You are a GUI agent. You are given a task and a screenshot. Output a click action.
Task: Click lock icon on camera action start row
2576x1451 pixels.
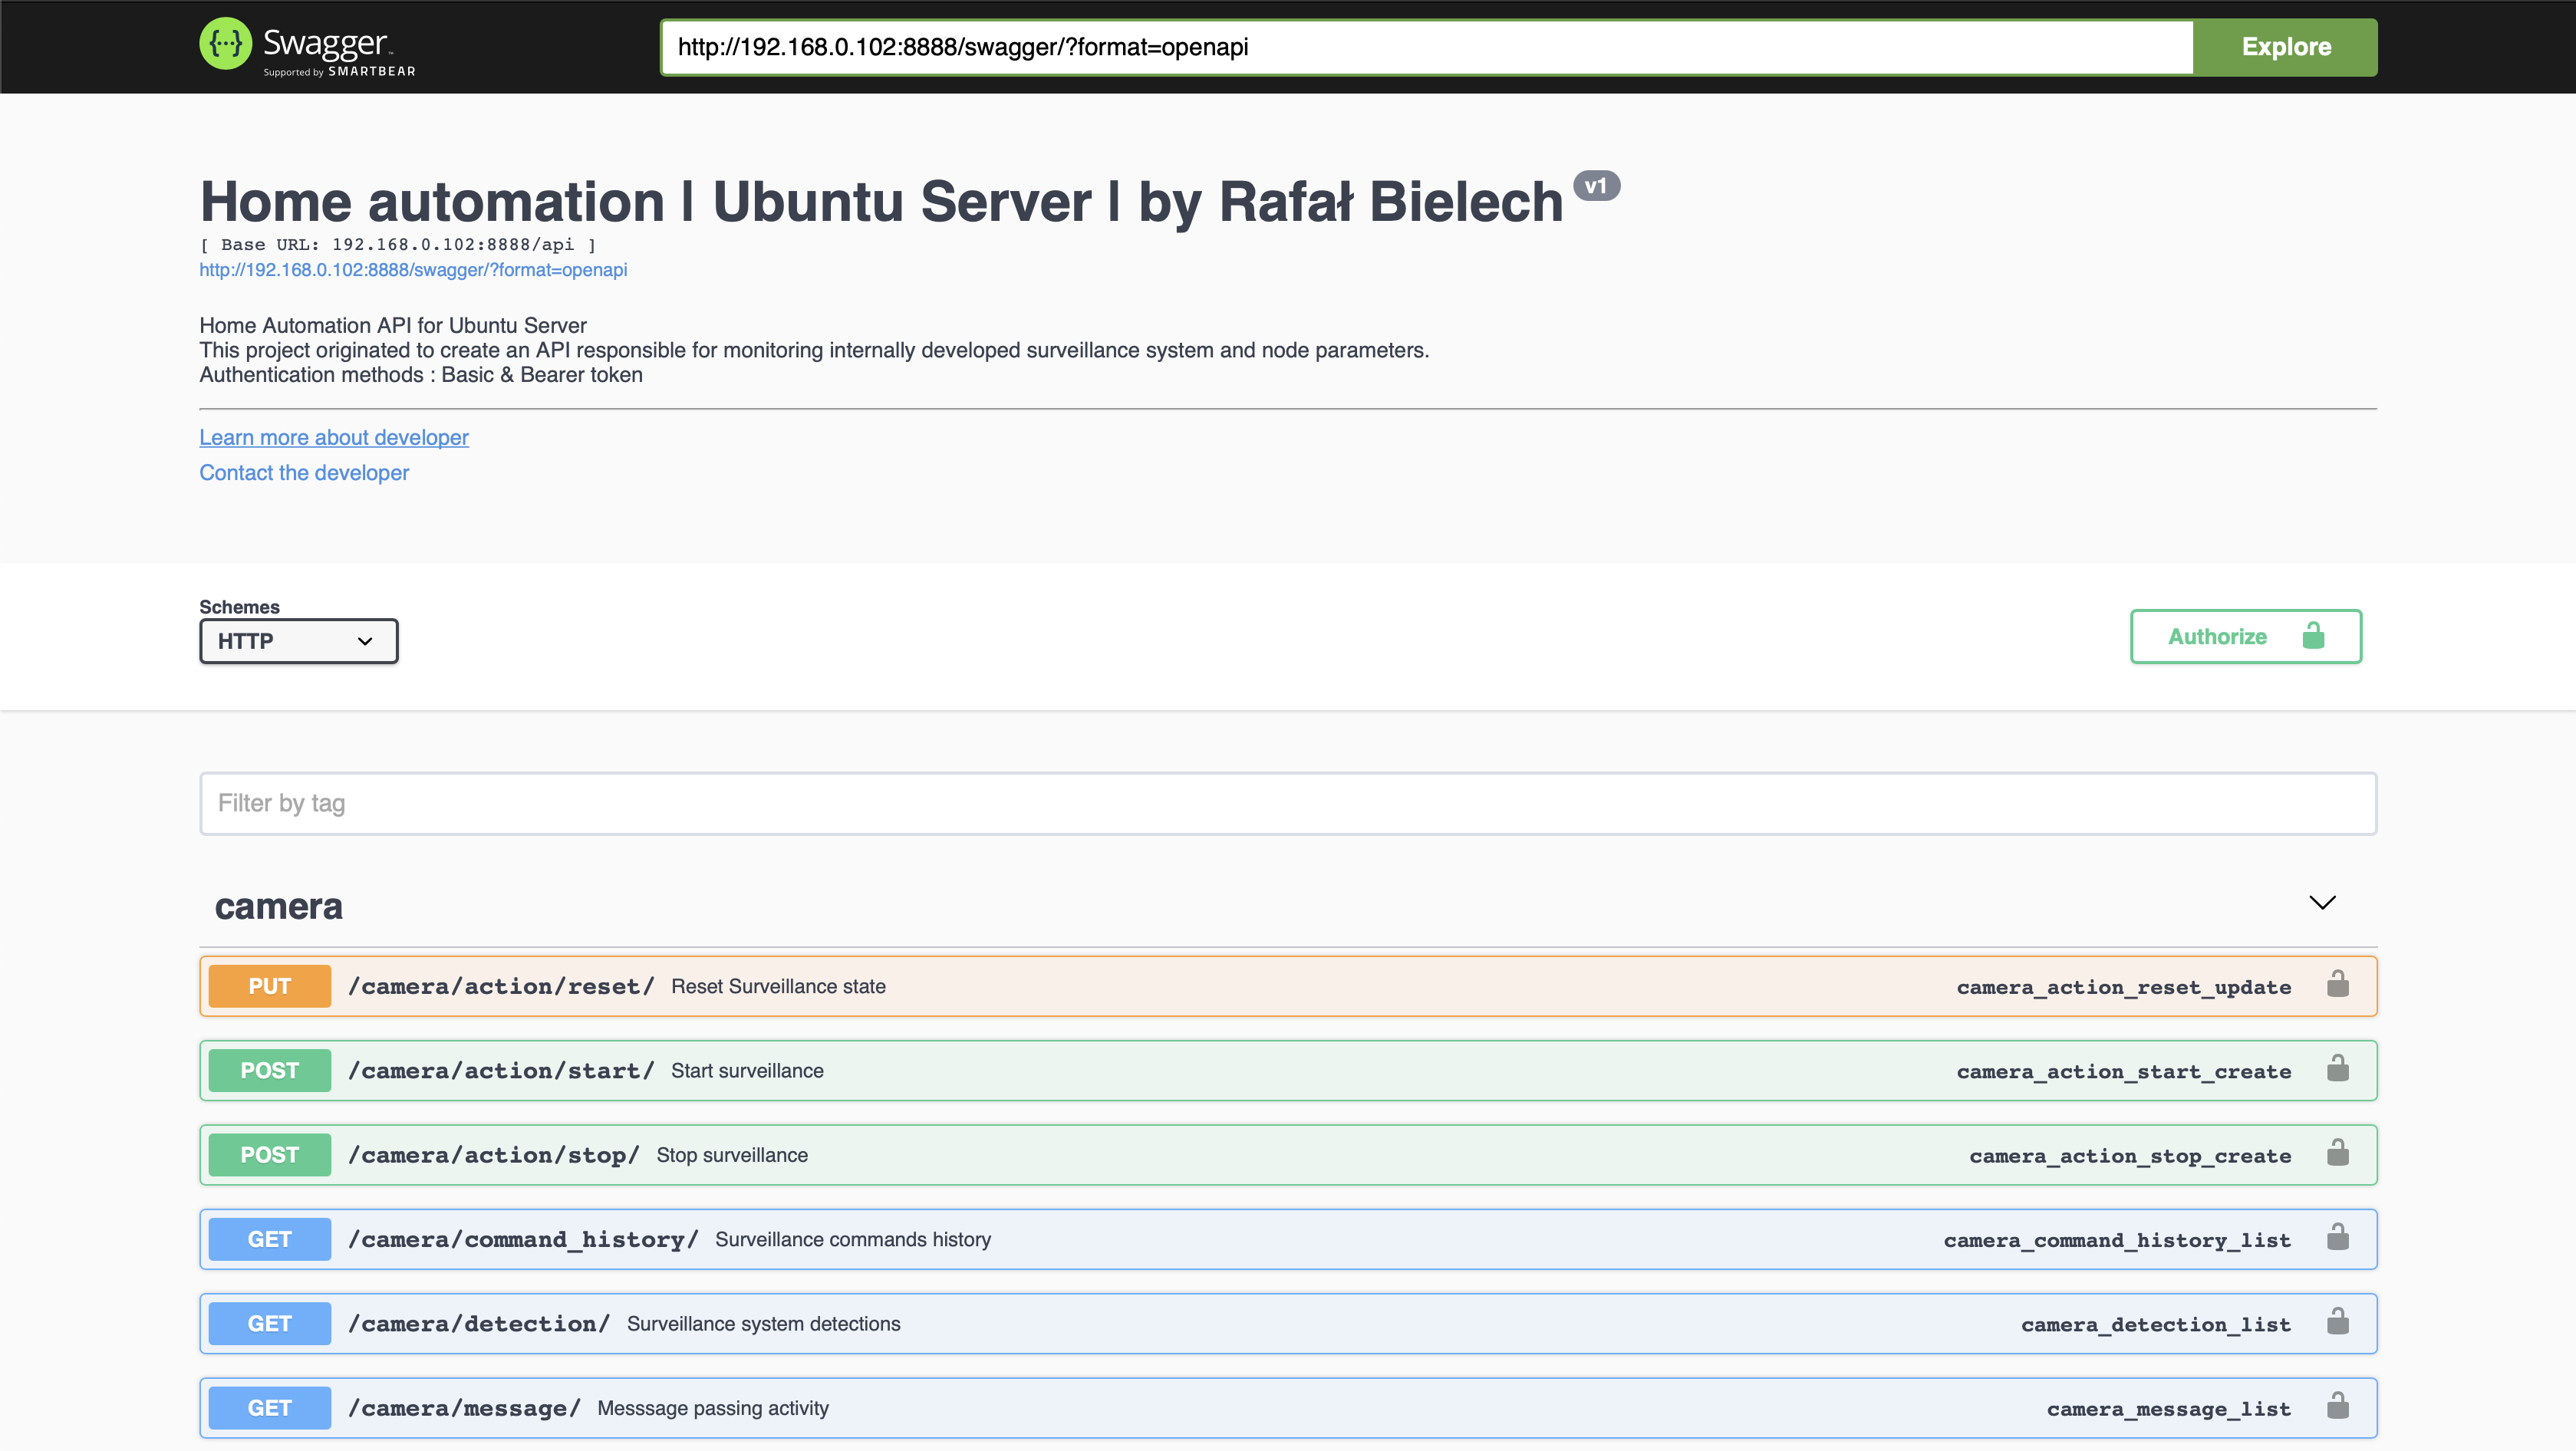2338,1068
